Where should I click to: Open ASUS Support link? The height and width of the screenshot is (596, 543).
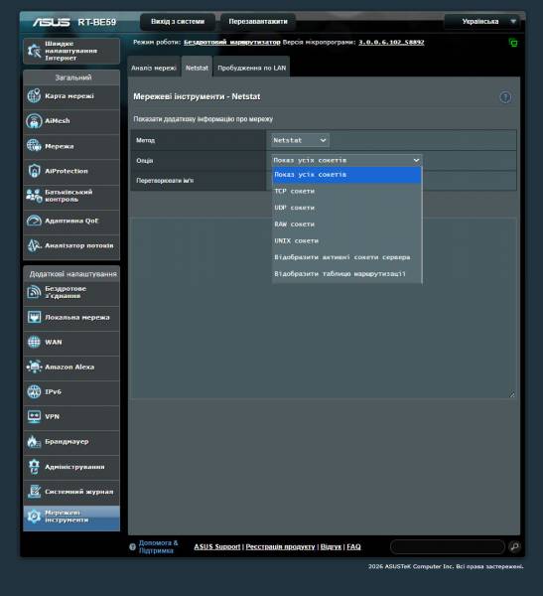tap(217, 546)
